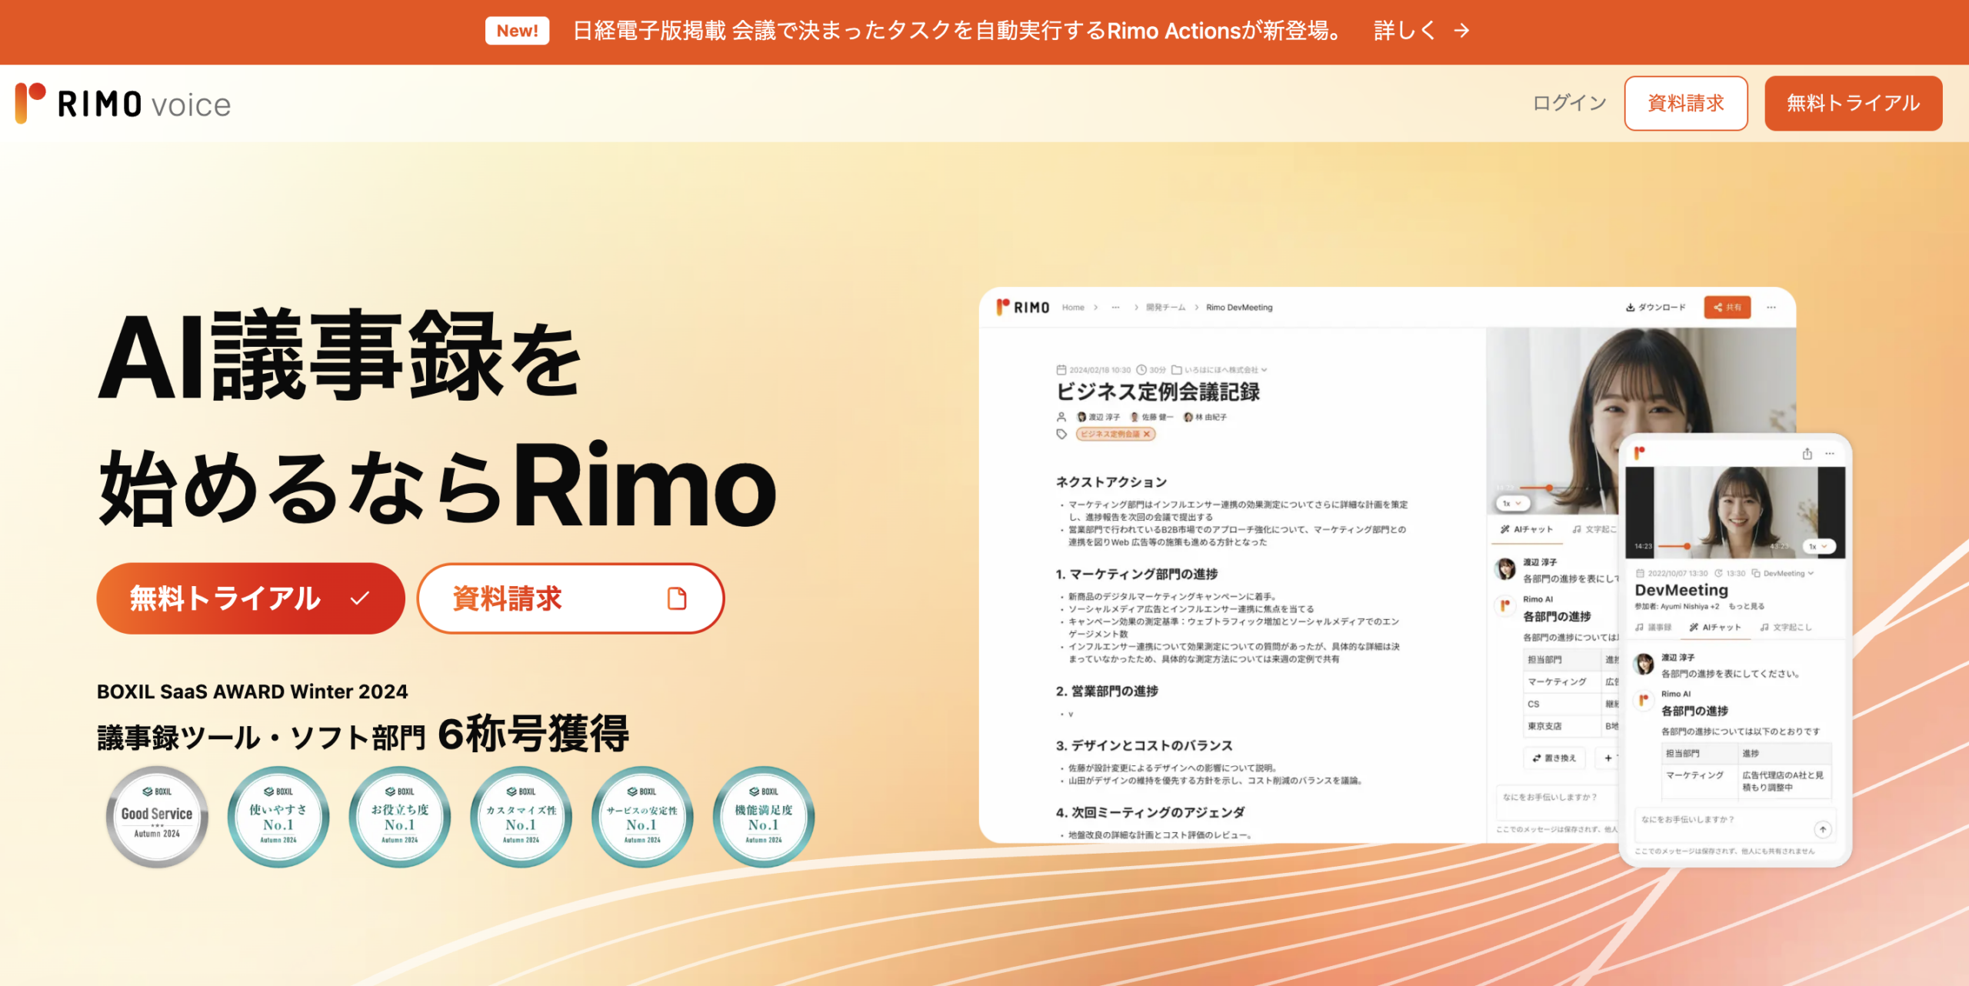Screen dimensions: 1969x986
Task: Click the 林 由紀子 participant name
Action: click(1211, 417)
